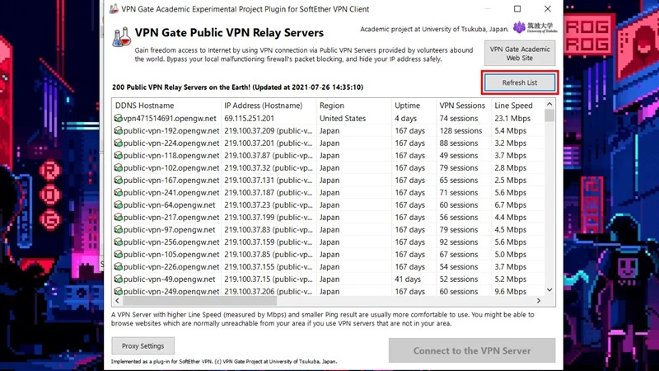Image resolution: width=659 pixels, height=371 pixels.
Task: Click the 41 days uptime cell
Action: [408, 279]
